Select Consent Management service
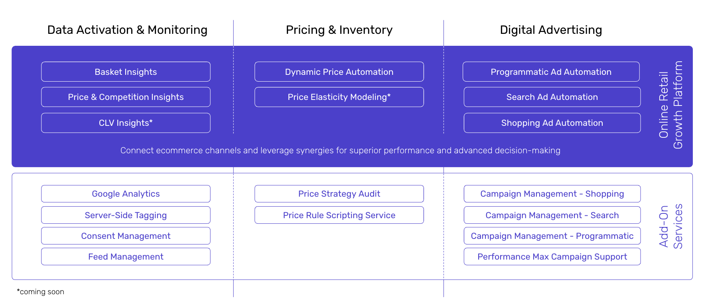The width and height of the screenshot is (702, 301). pyautogui.click(x=126, y=236)
